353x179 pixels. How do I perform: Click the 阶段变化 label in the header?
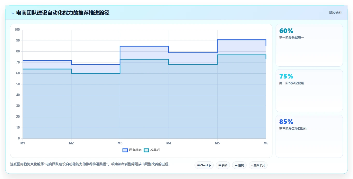click(x=336, y=12)
